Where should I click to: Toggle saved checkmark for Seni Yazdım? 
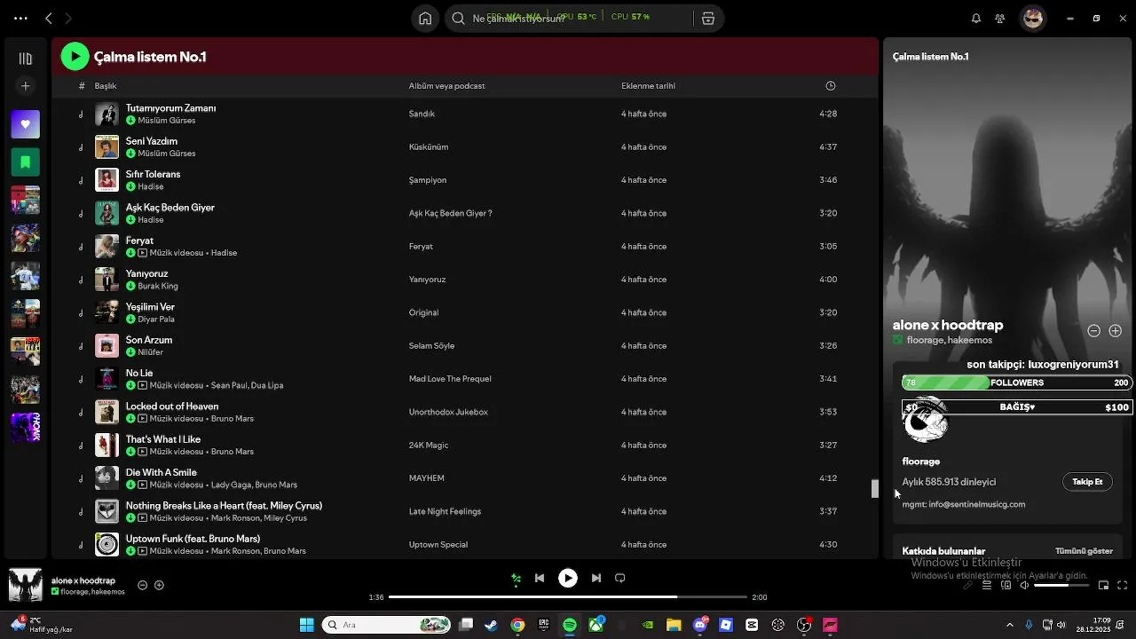pos(130,154)
